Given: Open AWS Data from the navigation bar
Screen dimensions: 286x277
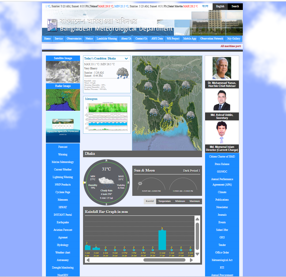Looking at the screenshot, I should pos(157,39).
